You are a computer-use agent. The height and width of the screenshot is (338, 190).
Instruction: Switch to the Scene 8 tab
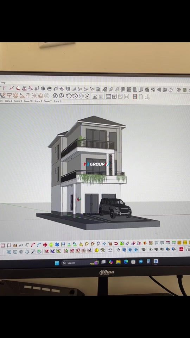[x=8, y=101]
